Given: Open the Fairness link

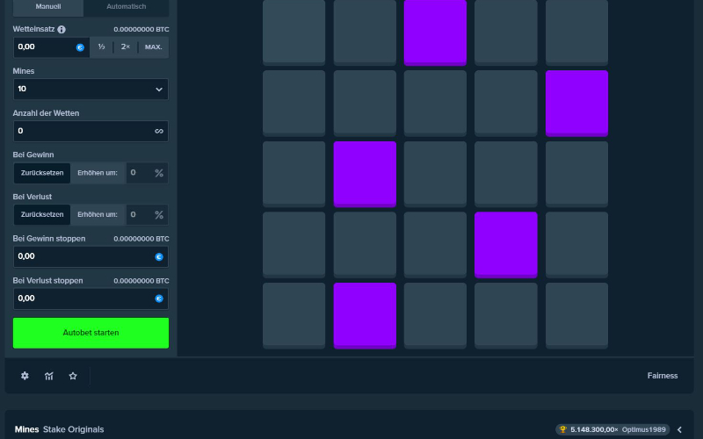Looking at the screenshot, I should 663,376.
